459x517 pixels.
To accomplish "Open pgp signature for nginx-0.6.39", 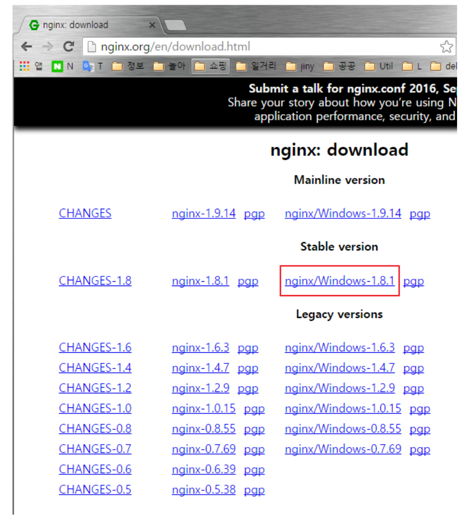I will tap(254, 470).
